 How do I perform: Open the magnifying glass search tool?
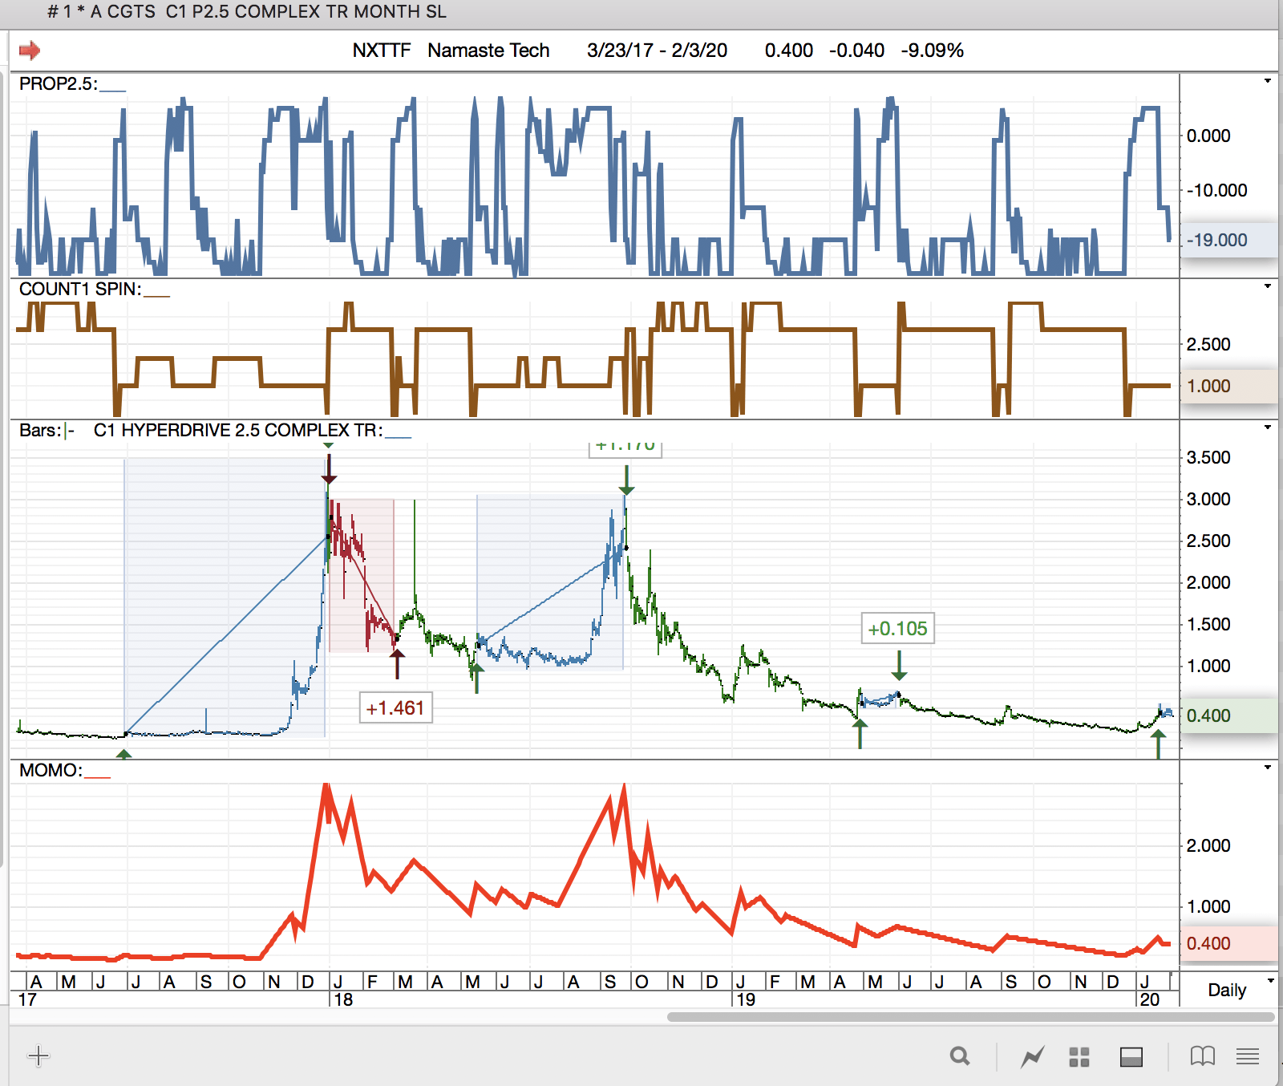click(960, 1056)
